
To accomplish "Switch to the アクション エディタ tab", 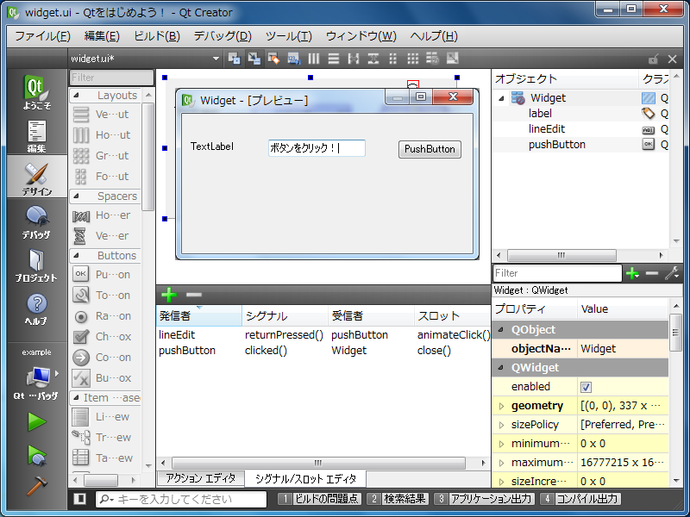I will (200, 479).
